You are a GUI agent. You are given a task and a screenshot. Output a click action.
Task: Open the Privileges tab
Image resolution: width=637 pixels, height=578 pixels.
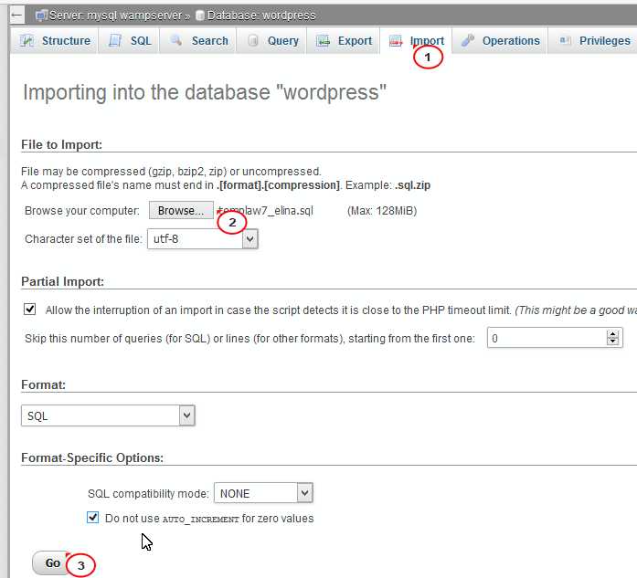coord(593,40)
